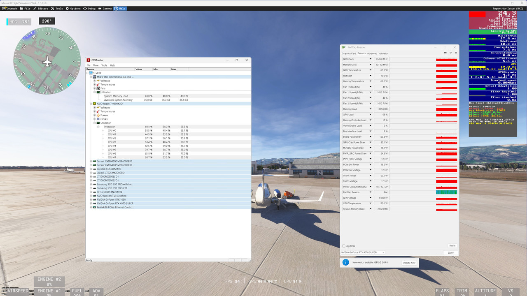
Task: Open the Tools menu in HWMonitor
Action: click(x=104, y=65)
